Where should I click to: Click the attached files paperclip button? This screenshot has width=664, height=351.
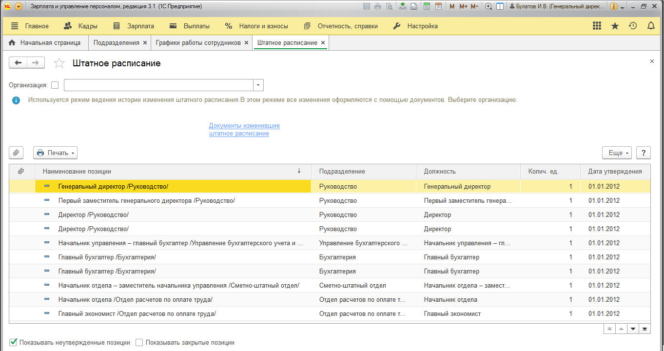click(x=16, y=153)
